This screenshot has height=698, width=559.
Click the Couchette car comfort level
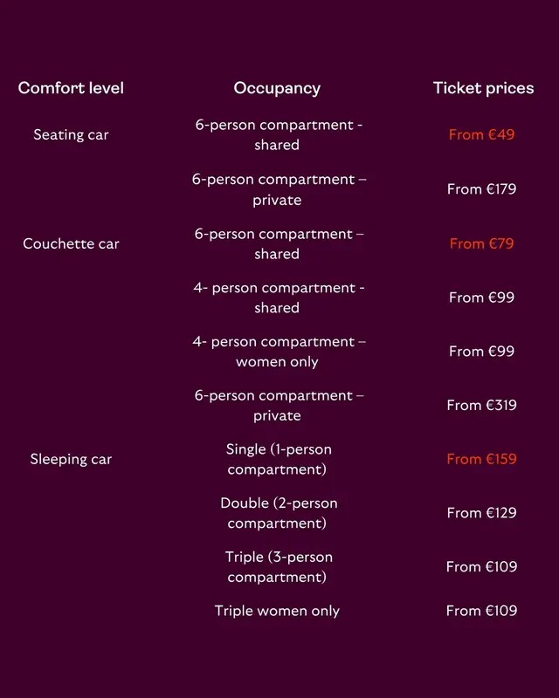point(71,243)
